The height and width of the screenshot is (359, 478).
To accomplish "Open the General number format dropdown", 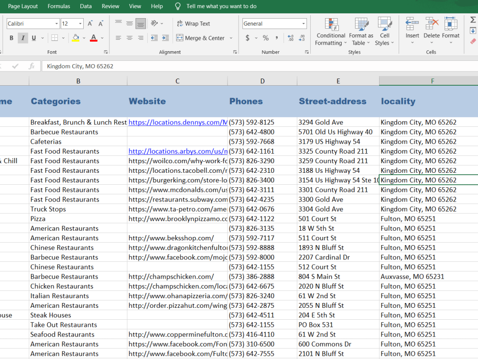I will [x=304, y=23].
